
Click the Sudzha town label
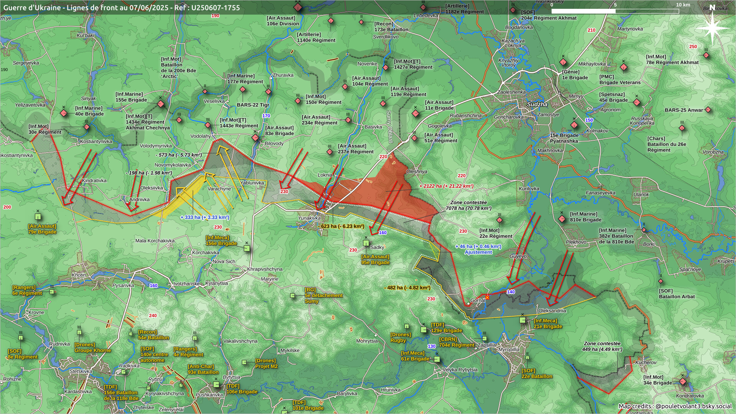(537, 104)
